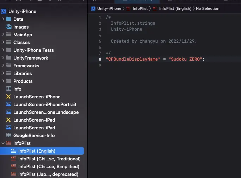Click the GoogleService-Info plist icon

click(x=8, y=135)
